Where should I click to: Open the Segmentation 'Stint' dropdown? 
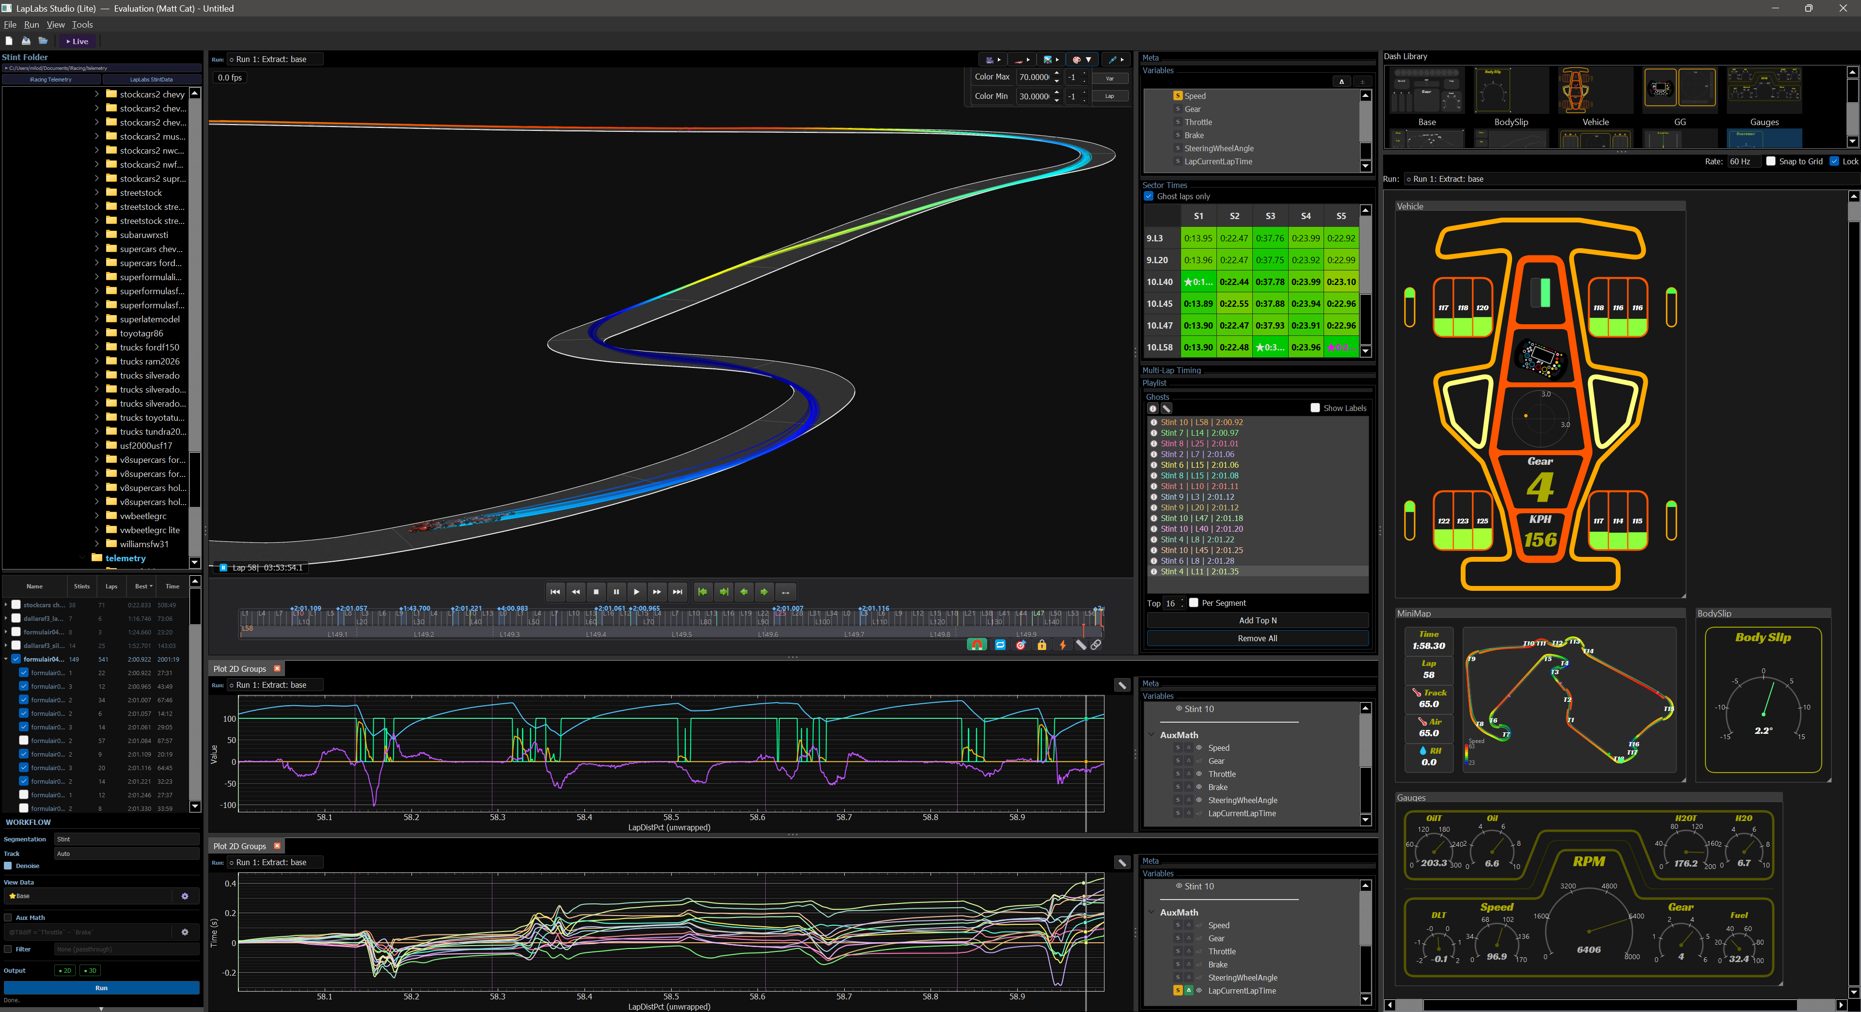pyautogui.click(x=126, y=838)
